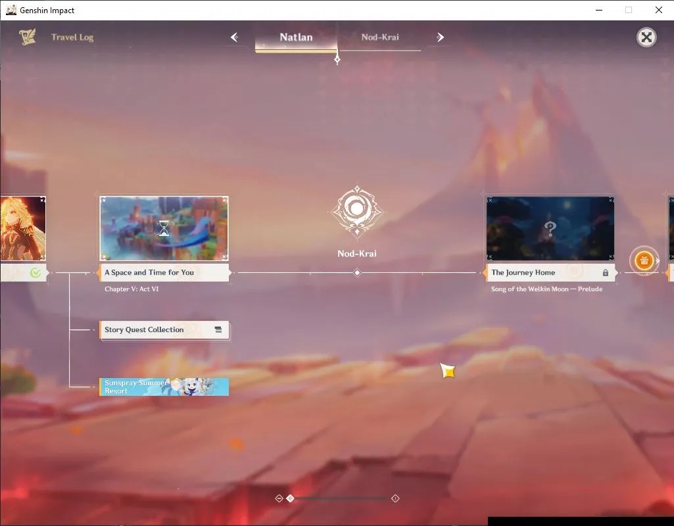Click the Genshin Impact window icon

point(11,10)
